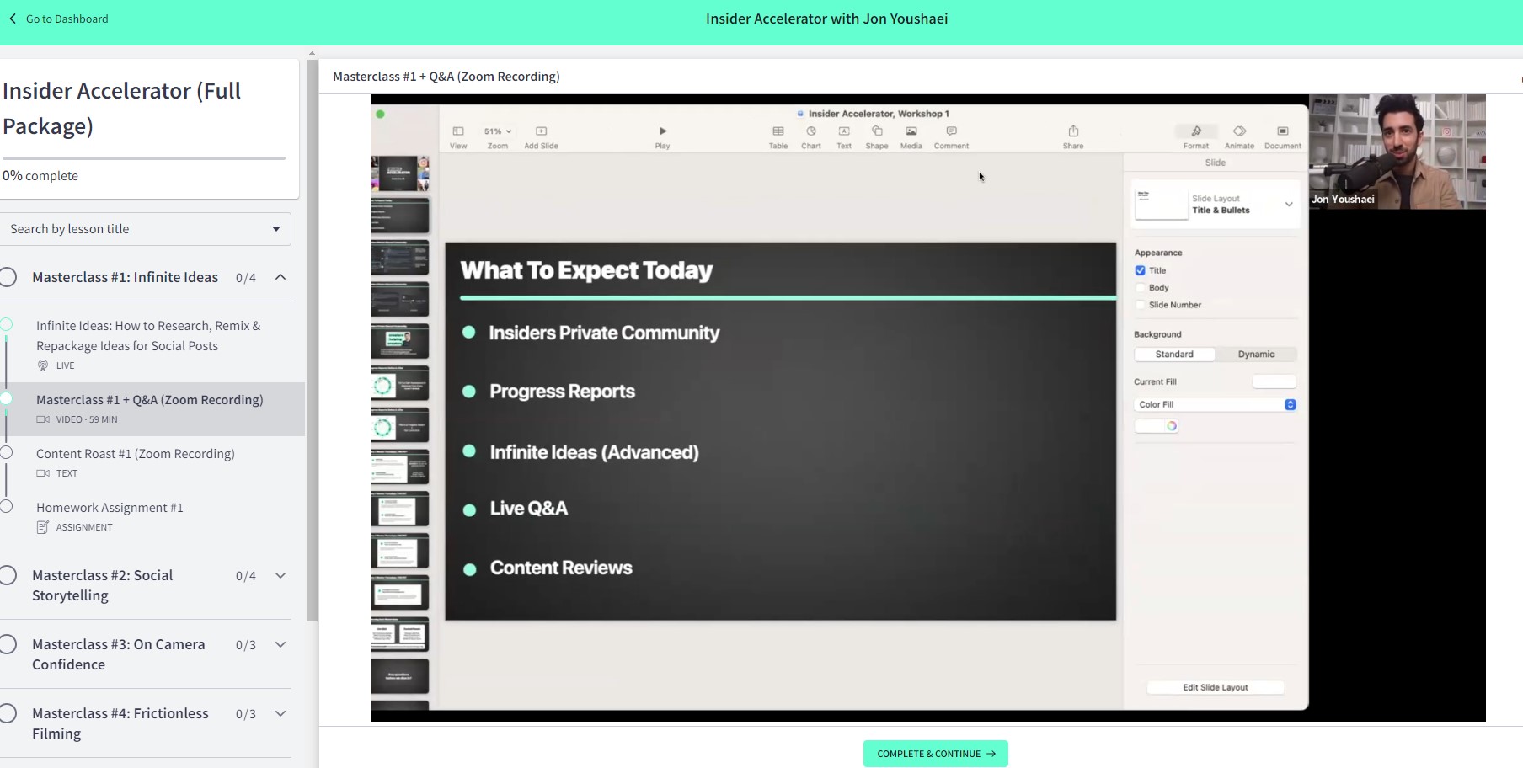Enable the Body checkbox

pyautogui.click(x=1140, y=287)
